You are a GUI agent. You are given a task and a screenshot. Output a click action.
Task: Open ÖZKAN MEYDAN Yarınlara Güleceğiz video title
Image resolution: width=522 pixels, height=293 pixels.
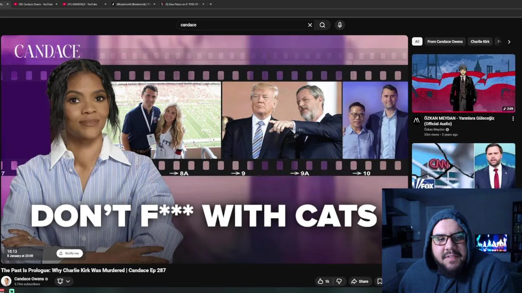click(459, 121)
